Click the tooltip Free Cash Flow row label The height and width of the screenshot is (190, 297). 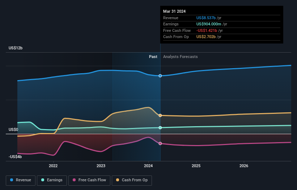[177, 30]
